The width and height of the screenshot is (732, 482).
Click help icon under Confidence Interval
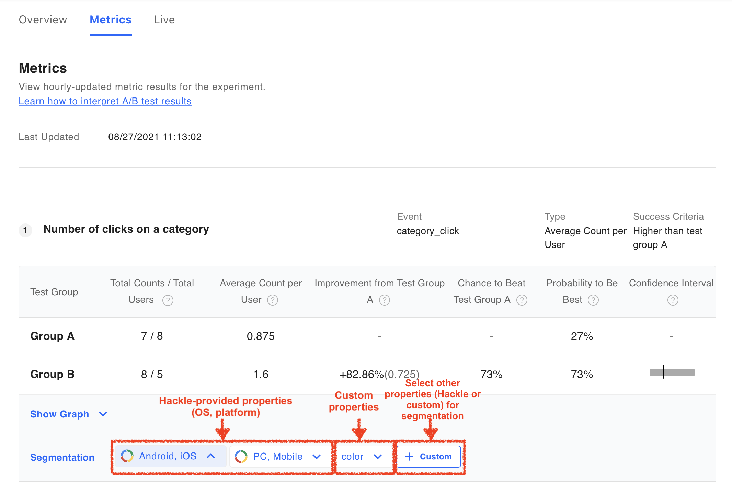tap(673, 300)
